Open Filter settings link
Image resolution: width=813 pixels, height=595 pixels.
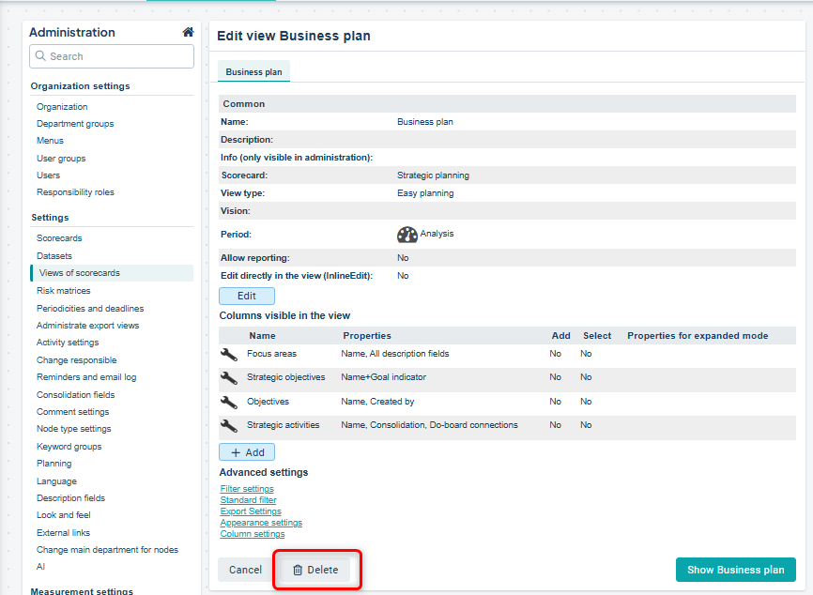pyautogui.click(x=247, y=489)
